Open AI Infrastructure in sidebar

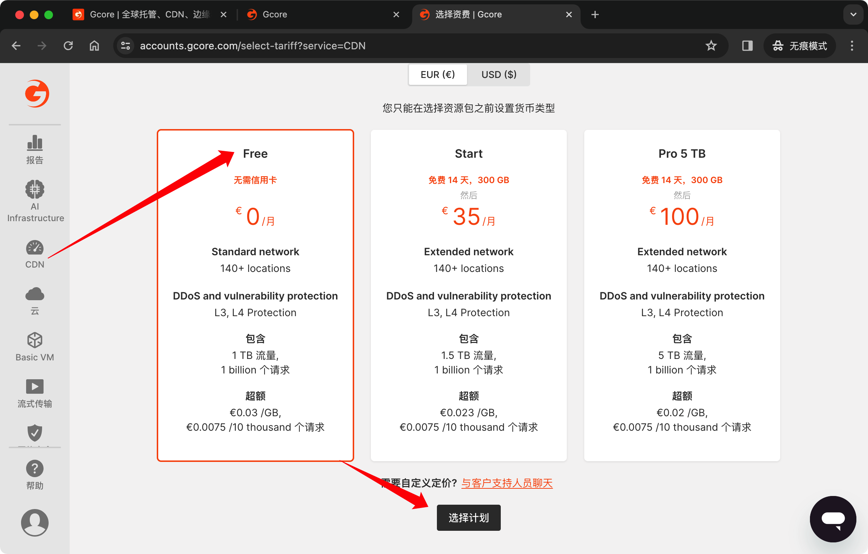coord(35,201)
